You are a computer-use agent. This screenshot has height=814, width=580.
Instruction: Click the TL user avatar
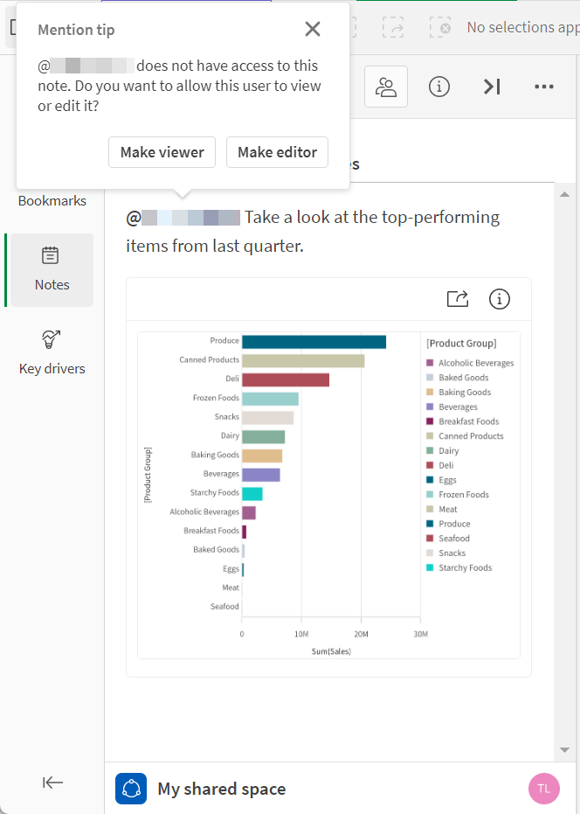click(543, 789)
